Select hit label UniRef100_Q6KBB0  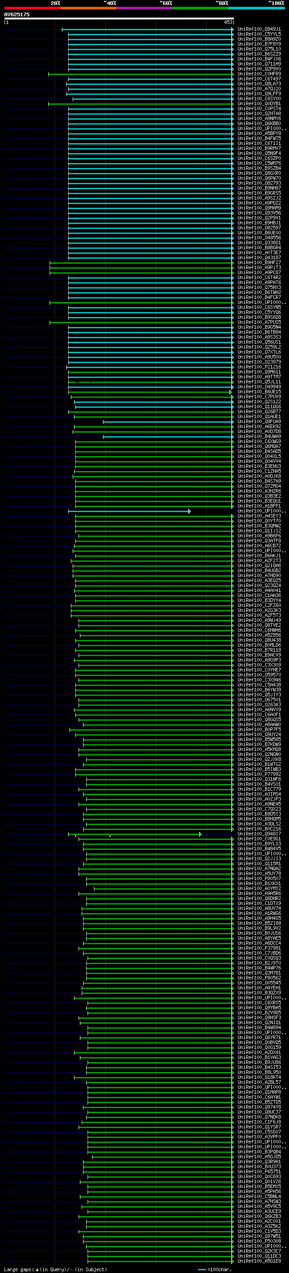pyautogui.click(x=259, y=124)
